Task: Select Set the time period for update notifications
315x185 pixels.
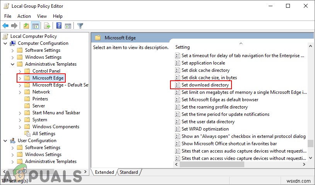Action: tap(225, 114)
